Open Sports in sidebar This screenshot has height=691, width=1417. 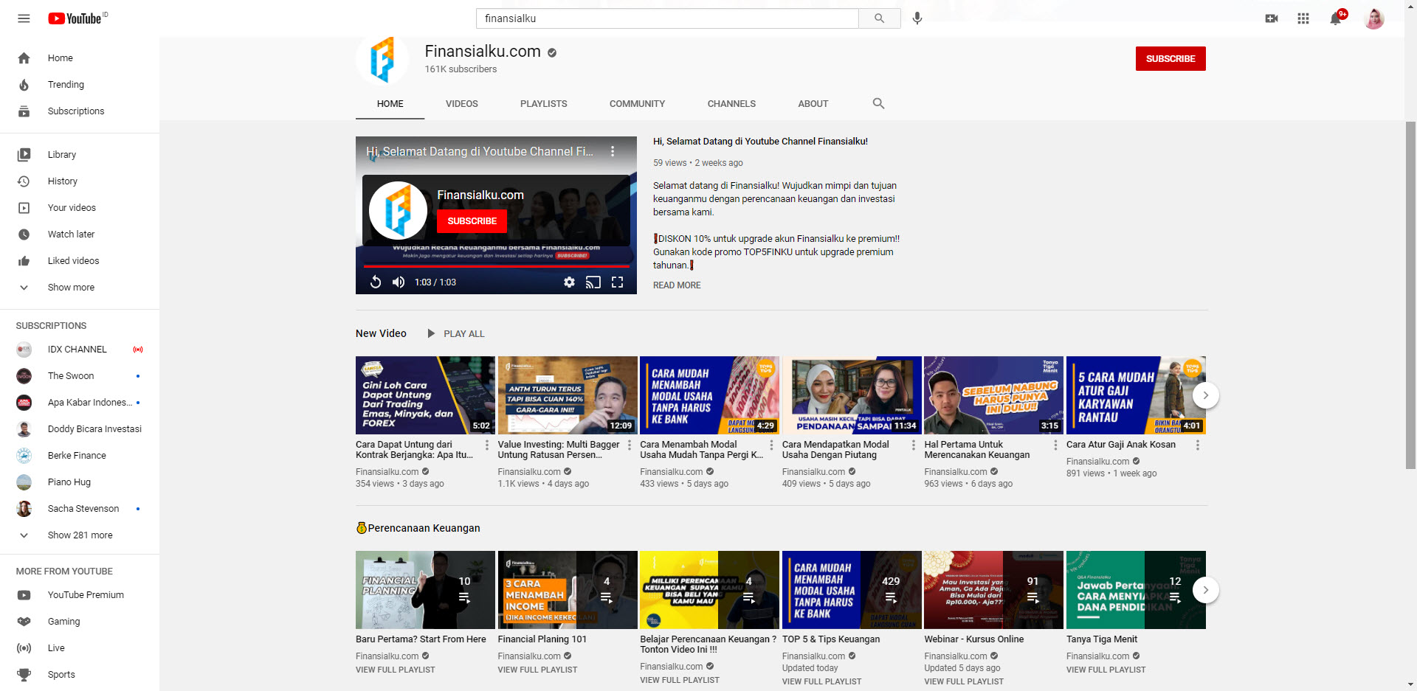(80, 675)
